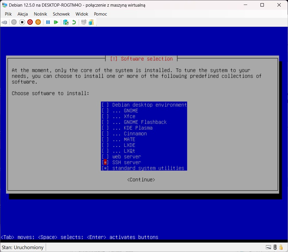Viewport: 288px width, 252px height.
Task: Open the Widok menu
Action: [82, 14]
